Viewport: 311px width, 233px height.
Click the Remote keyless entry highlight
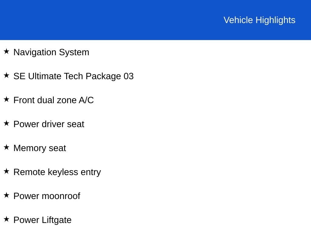(57, 172)
